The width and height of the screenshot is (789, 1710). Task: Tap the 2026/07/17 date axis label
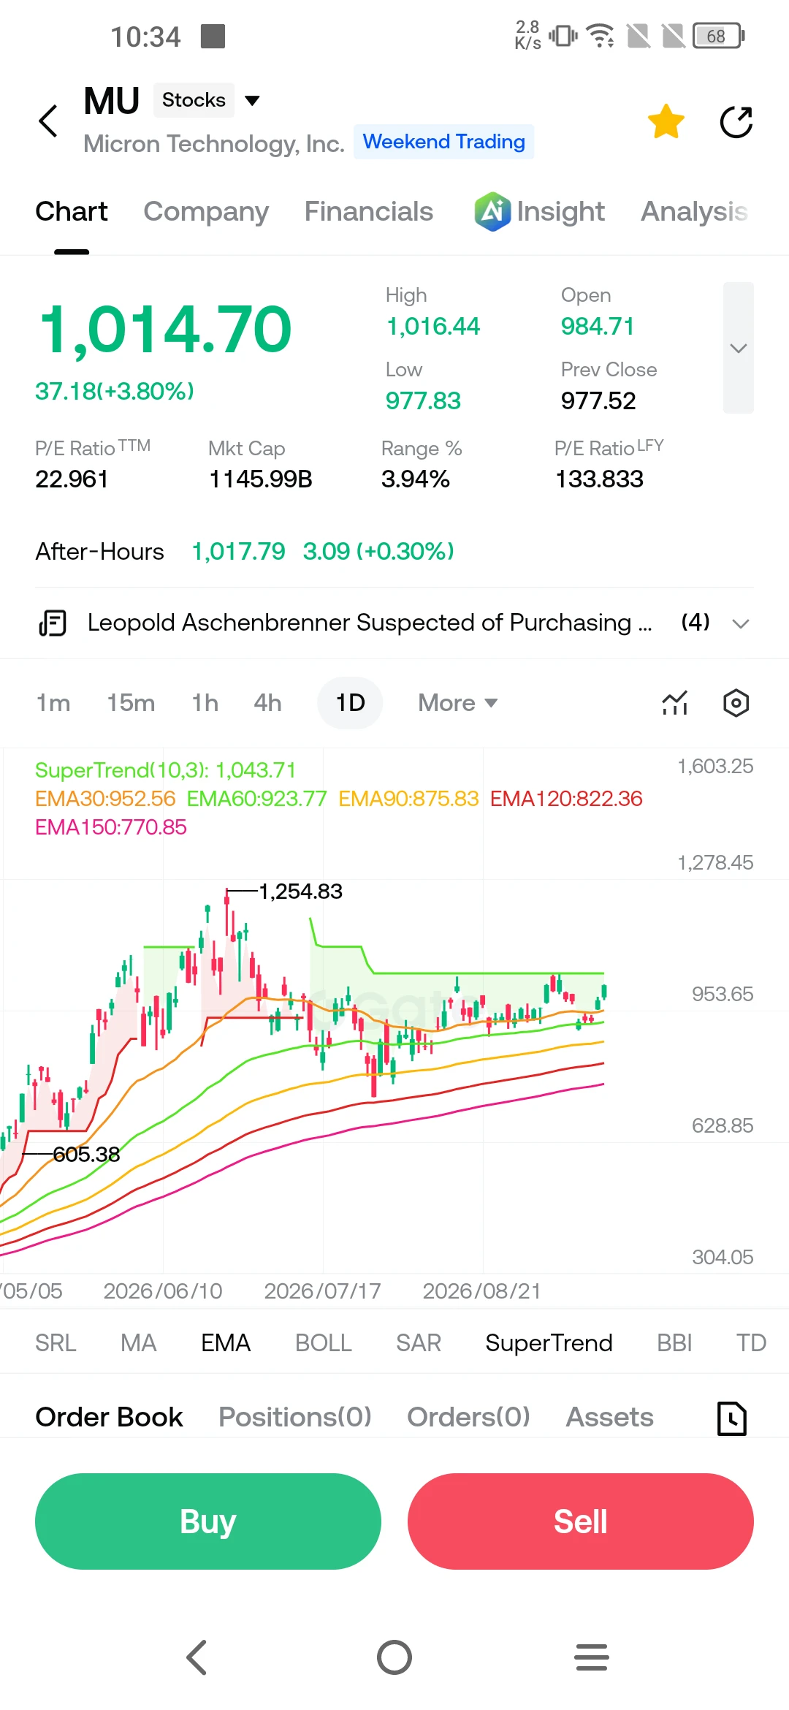pyautogui.click(x=322, y=1291)
